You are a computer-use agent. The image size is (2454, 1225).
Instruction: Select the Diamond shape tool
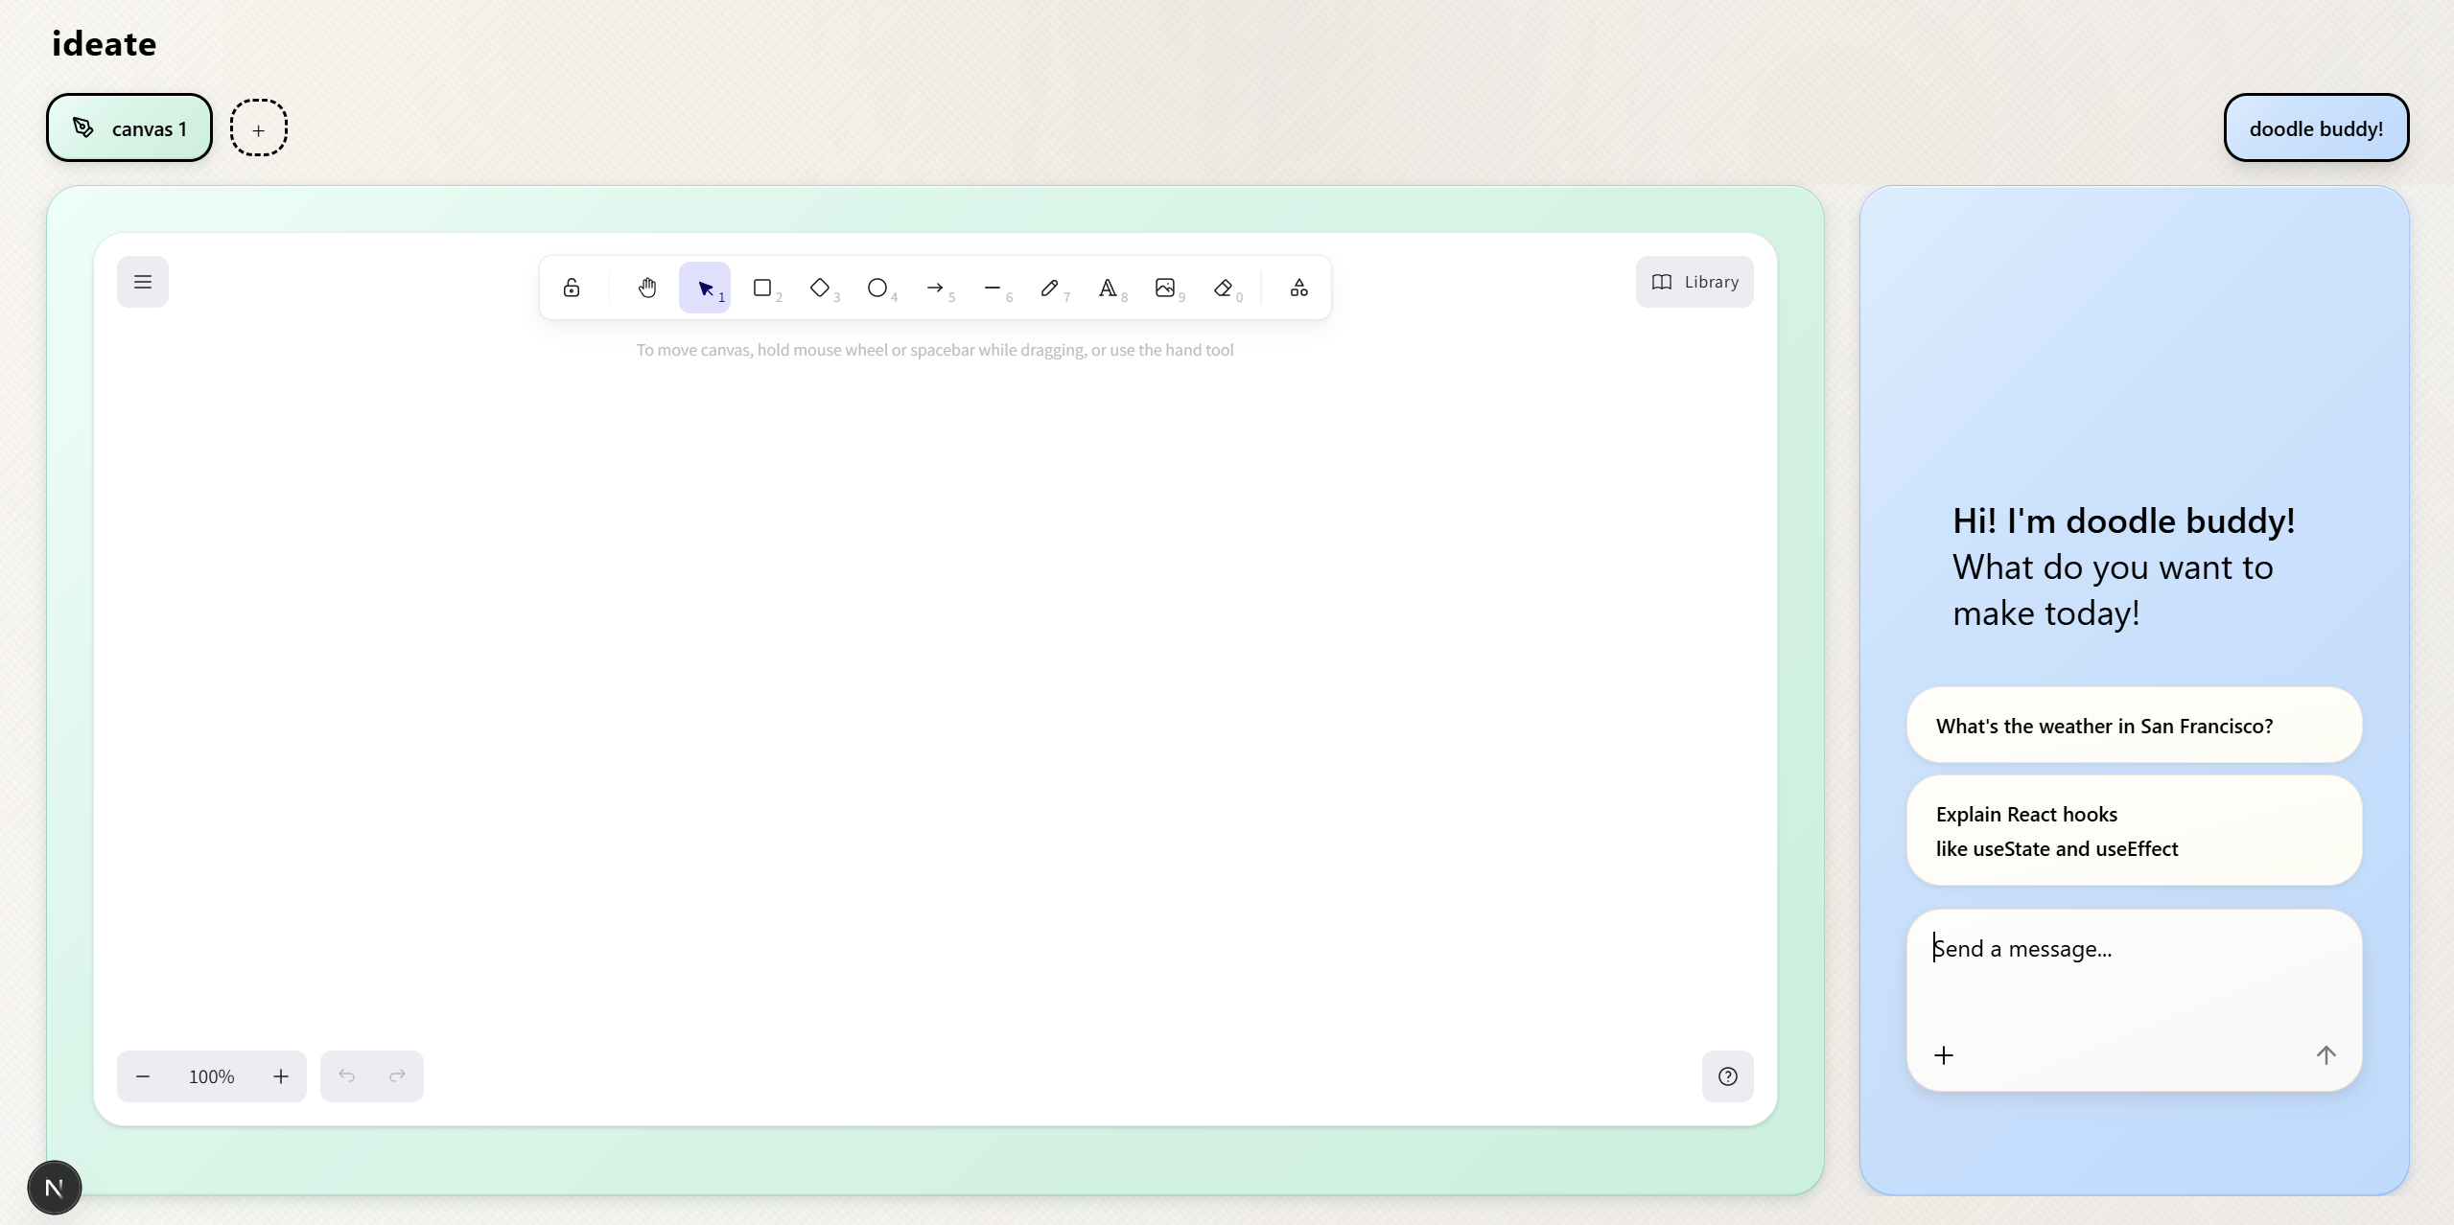pyautogui.click(x=820, y=288)
